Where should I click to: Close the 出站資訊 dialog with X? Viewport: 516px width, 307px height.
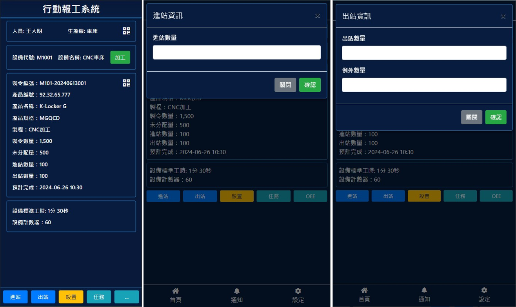[x=503, y=16]
